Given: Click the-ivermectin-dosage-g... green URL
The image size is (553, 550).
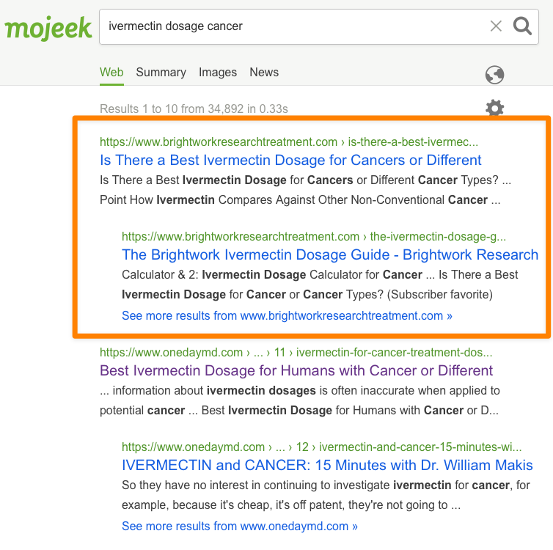Looking at the screenshot, I should 313,236.
